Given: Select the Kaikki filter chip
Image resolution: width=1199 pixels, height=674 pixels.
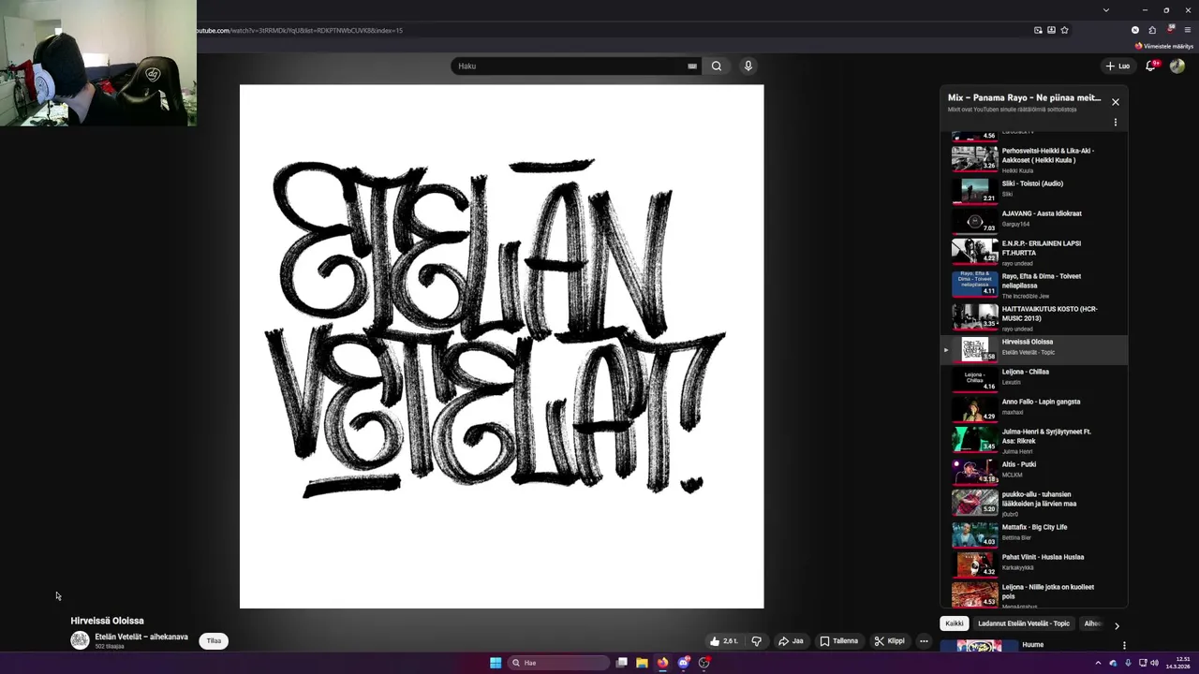Looking at the screenshot, I should (x=954, y=623).
